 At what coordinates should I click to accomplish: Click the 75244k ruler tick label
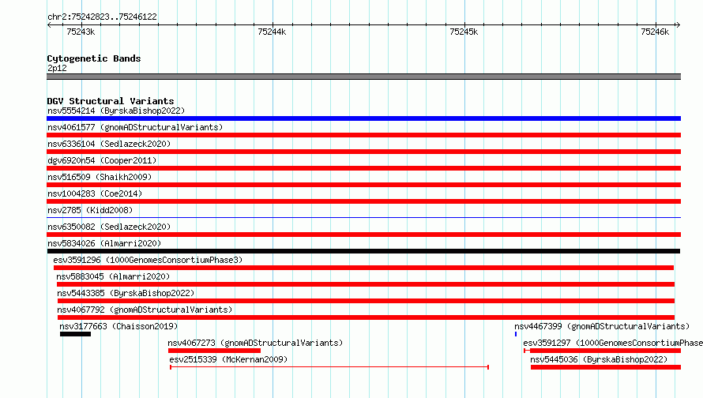click(x=272, y=32)
